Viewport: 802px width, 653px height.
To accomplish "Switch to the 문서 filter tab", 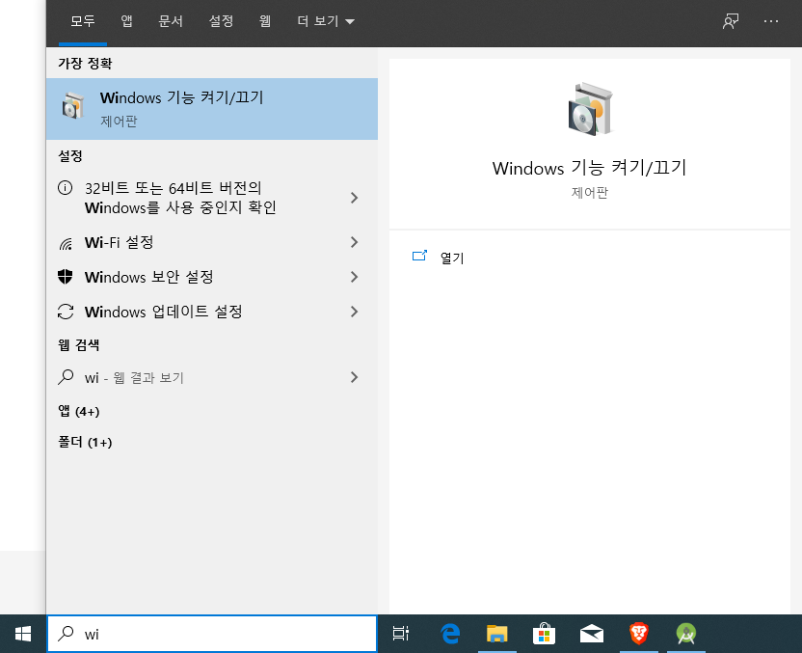I will click(171, 21).
